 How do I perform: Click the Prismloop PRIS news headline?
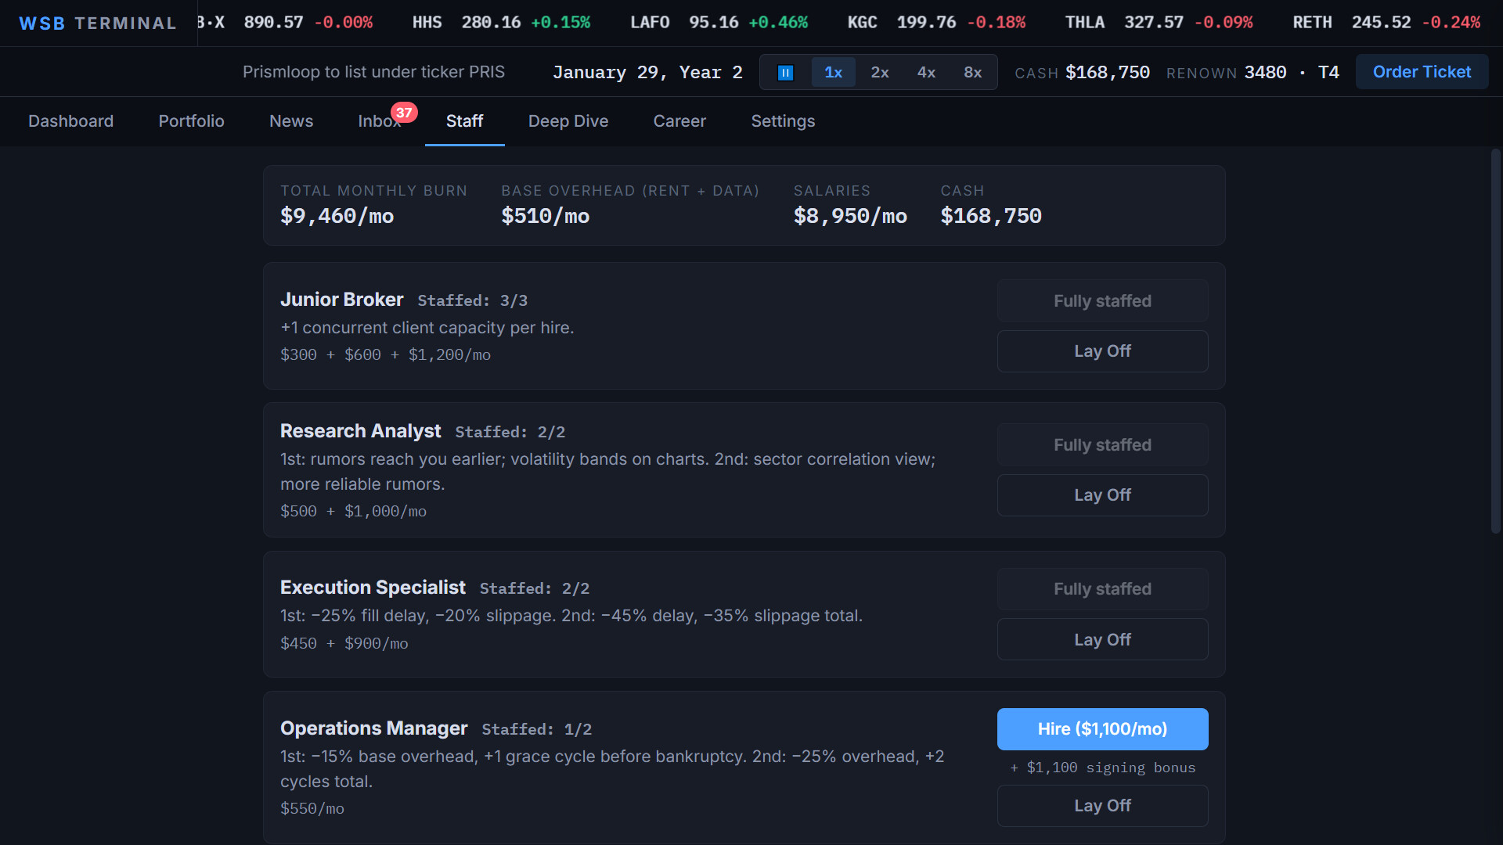373,72
